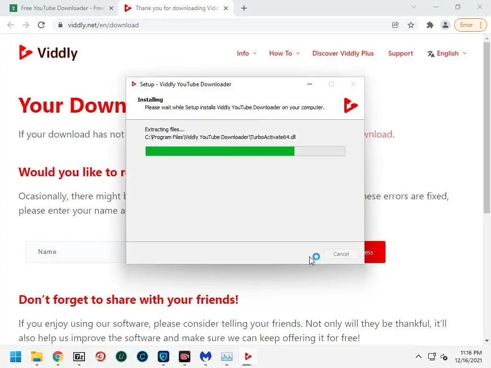Click the Viddly installer taskbar icon

[x=248, y=356]
